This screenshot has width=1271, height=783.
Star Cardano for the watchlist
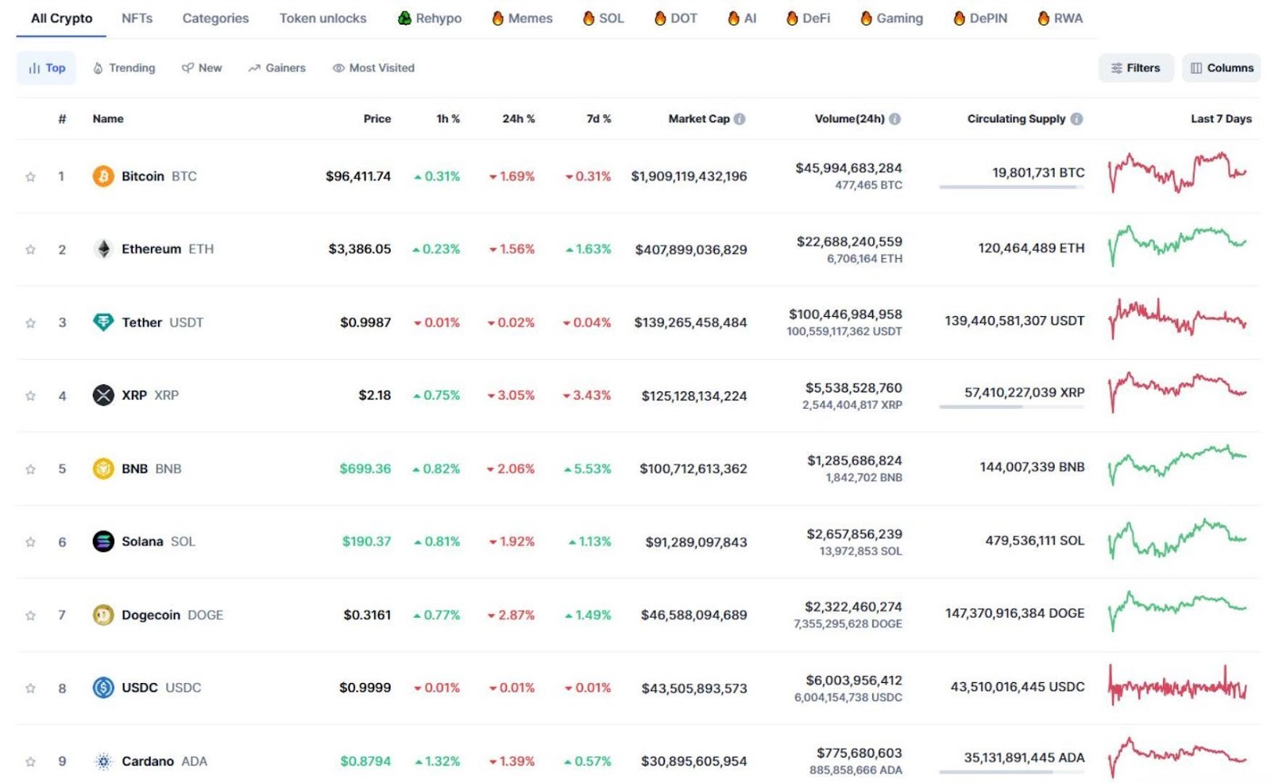click(30, 761)
